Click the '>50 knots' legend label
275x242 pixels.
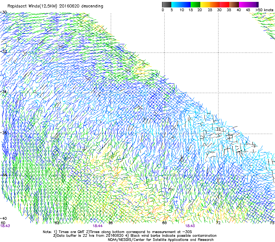(x=264, y=10)
